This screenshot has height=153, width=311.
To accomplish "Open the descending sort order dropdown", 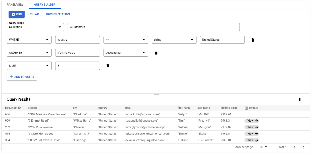I will click(x=126, y=53).
